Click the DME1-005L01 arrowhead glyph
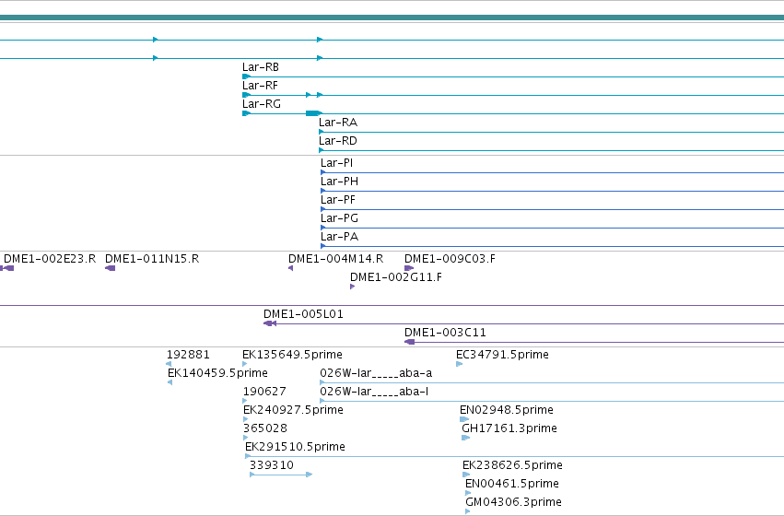Image resolution: width=784 pixels, height=516 pixels. click(x=270, y=324)
